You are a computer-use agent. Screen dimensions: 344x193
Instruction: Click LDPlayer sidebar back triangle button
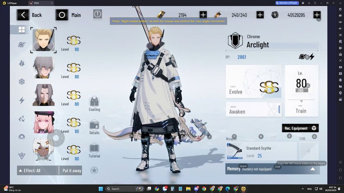pyautogui.click(x=340, y=162)
